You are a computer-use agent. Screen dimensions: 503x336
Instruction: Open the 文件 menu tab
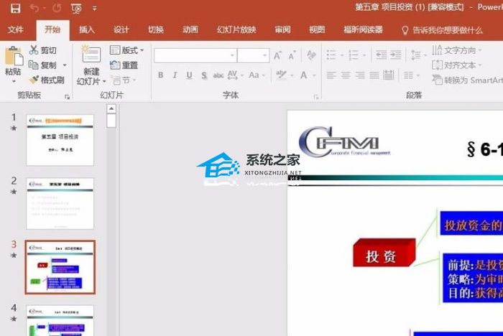click(15, 30)
